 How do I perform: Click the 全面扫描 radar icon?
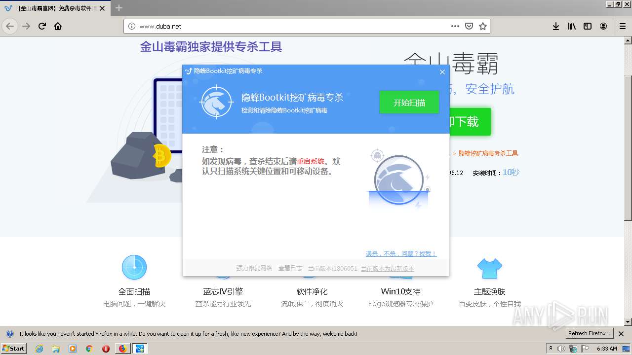(x=134, y=267)
